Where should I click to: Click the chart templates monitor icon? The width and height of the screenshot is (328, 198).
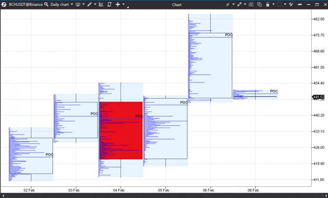coord(78,4)
